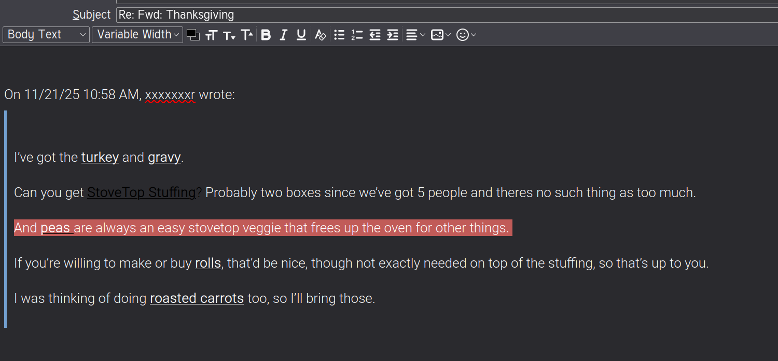Open the Variable Width font dropdown
Screen dimensions: 778x361
(x=137, y=35)
